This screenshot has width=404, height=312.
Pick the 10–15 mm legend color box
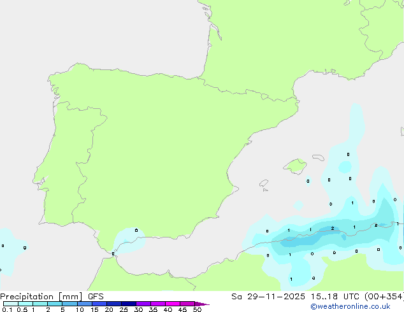pyautogui.click(x=85, y=304)
